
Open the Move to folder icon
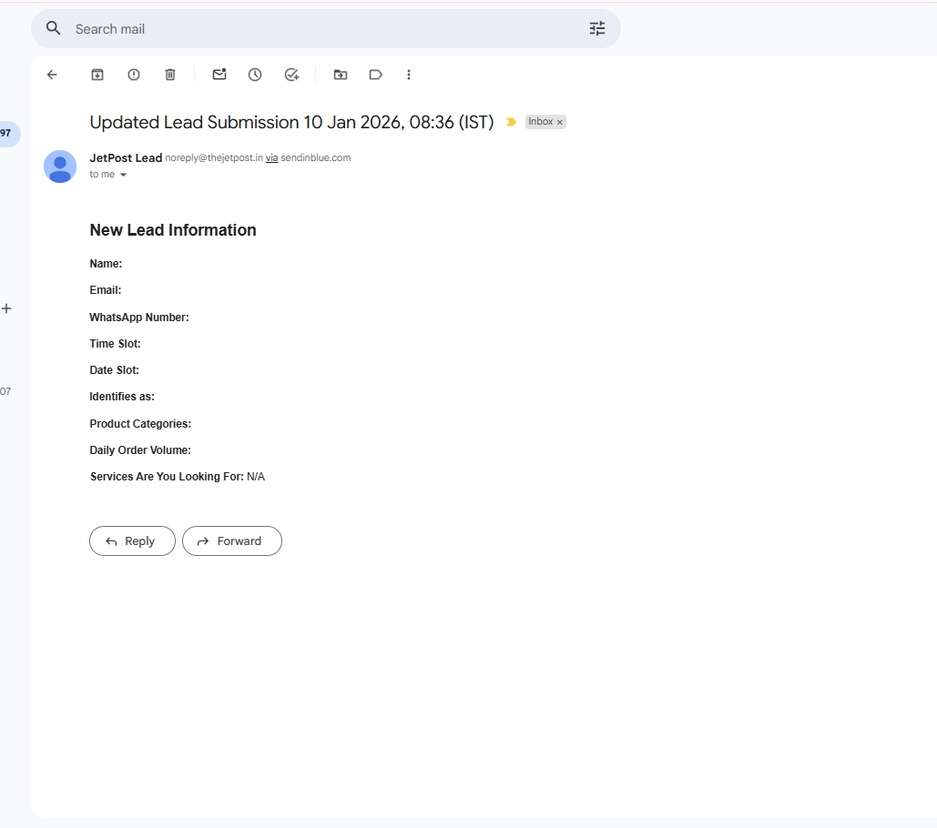click(341, 75)
